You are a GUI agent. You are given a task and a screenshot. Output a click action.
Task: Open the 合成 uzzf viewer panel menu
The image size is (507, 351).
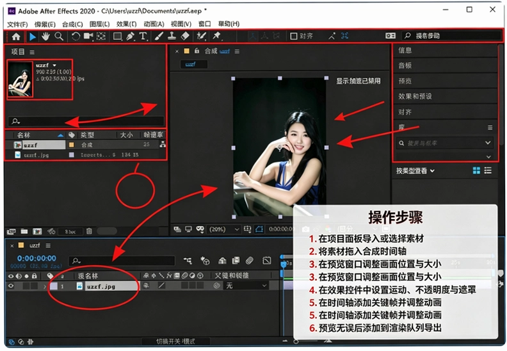[x=237, y=51]
